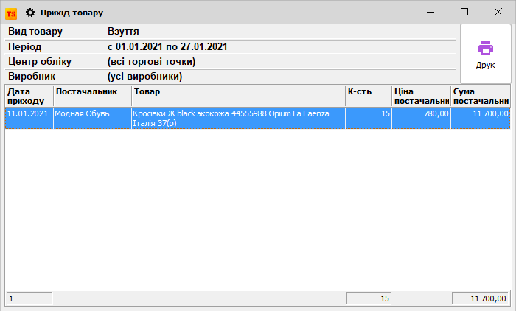Click the Виробник value (усі виробники)
This screenshot has height=311, width=516.
point(144,76)
